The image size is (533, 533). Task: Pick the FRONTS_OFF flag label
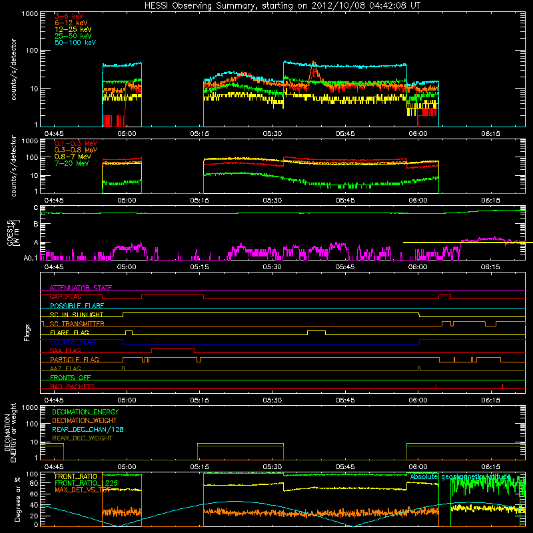pyautogui.click(x=71, y=377)
